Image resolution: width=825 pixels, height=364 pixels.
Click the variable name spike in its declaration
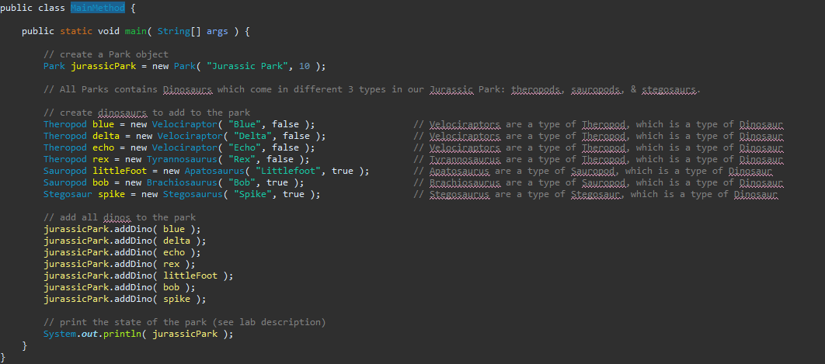112,194
